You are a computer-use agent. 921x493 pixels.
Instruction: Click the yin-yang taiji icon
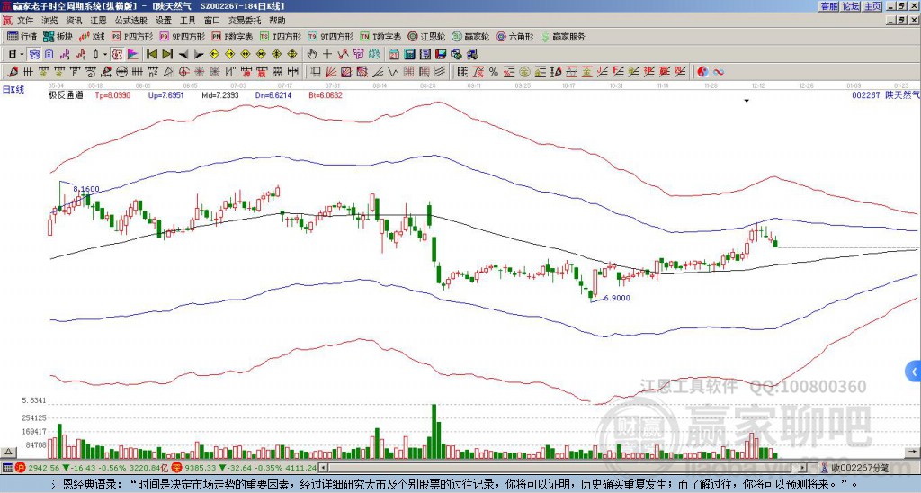tap(702, 72)
